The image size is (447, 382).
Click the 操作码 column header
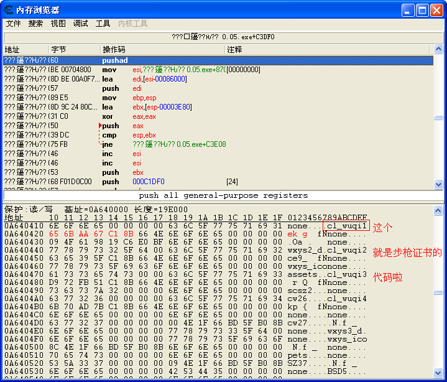coord(163,50)
